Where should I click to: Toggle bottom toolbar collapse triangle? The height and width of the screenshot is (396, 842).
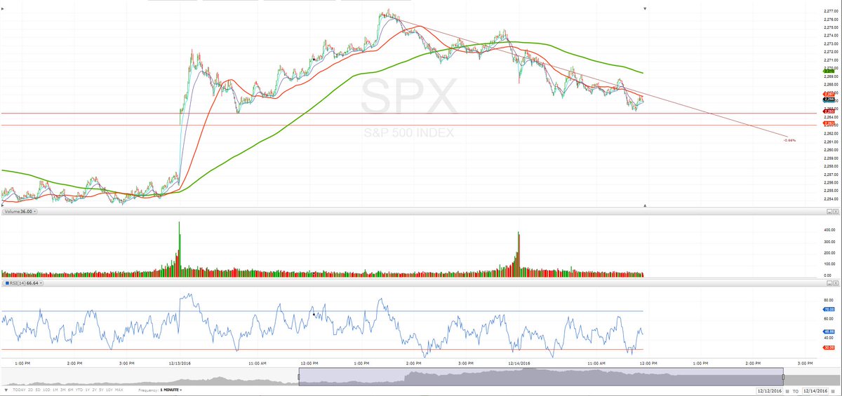click(6, 390)
